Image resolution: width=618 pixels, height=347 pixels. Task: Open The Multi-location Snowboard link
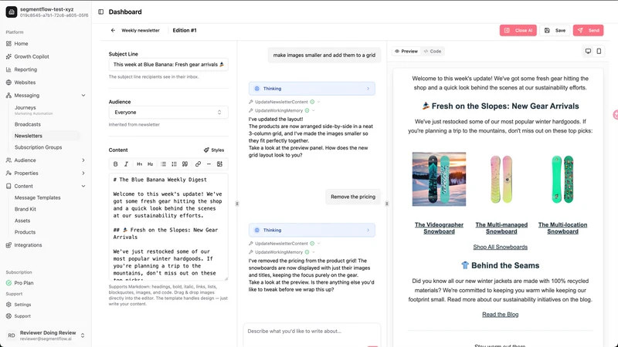point(562,228)
